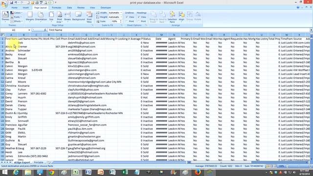Click the Scale percentage spinner
This screenshot has width=313, height=176.
[121, 21]
